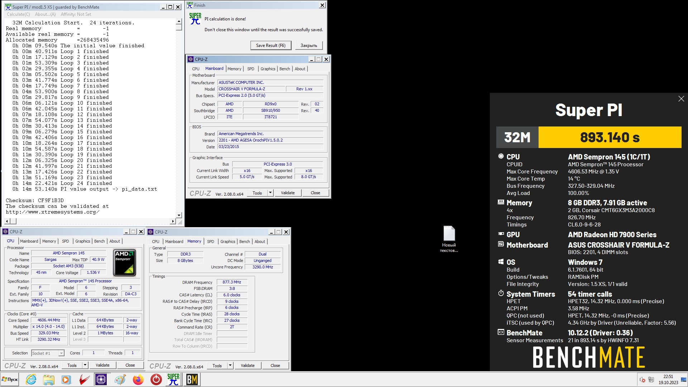Image resolution: width=688 pixels, height=387 pixels.
Task: Open Graphics tab in CPU-Z Memory window
Action: tap(228, 242)
